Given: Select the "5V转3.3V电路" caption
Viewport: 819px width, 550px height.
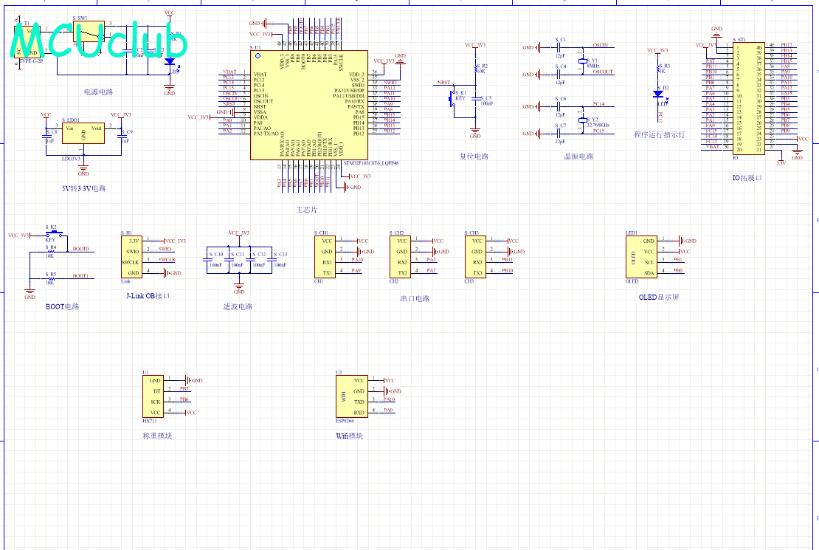Looking at the screenshot, I should (83, 188).
